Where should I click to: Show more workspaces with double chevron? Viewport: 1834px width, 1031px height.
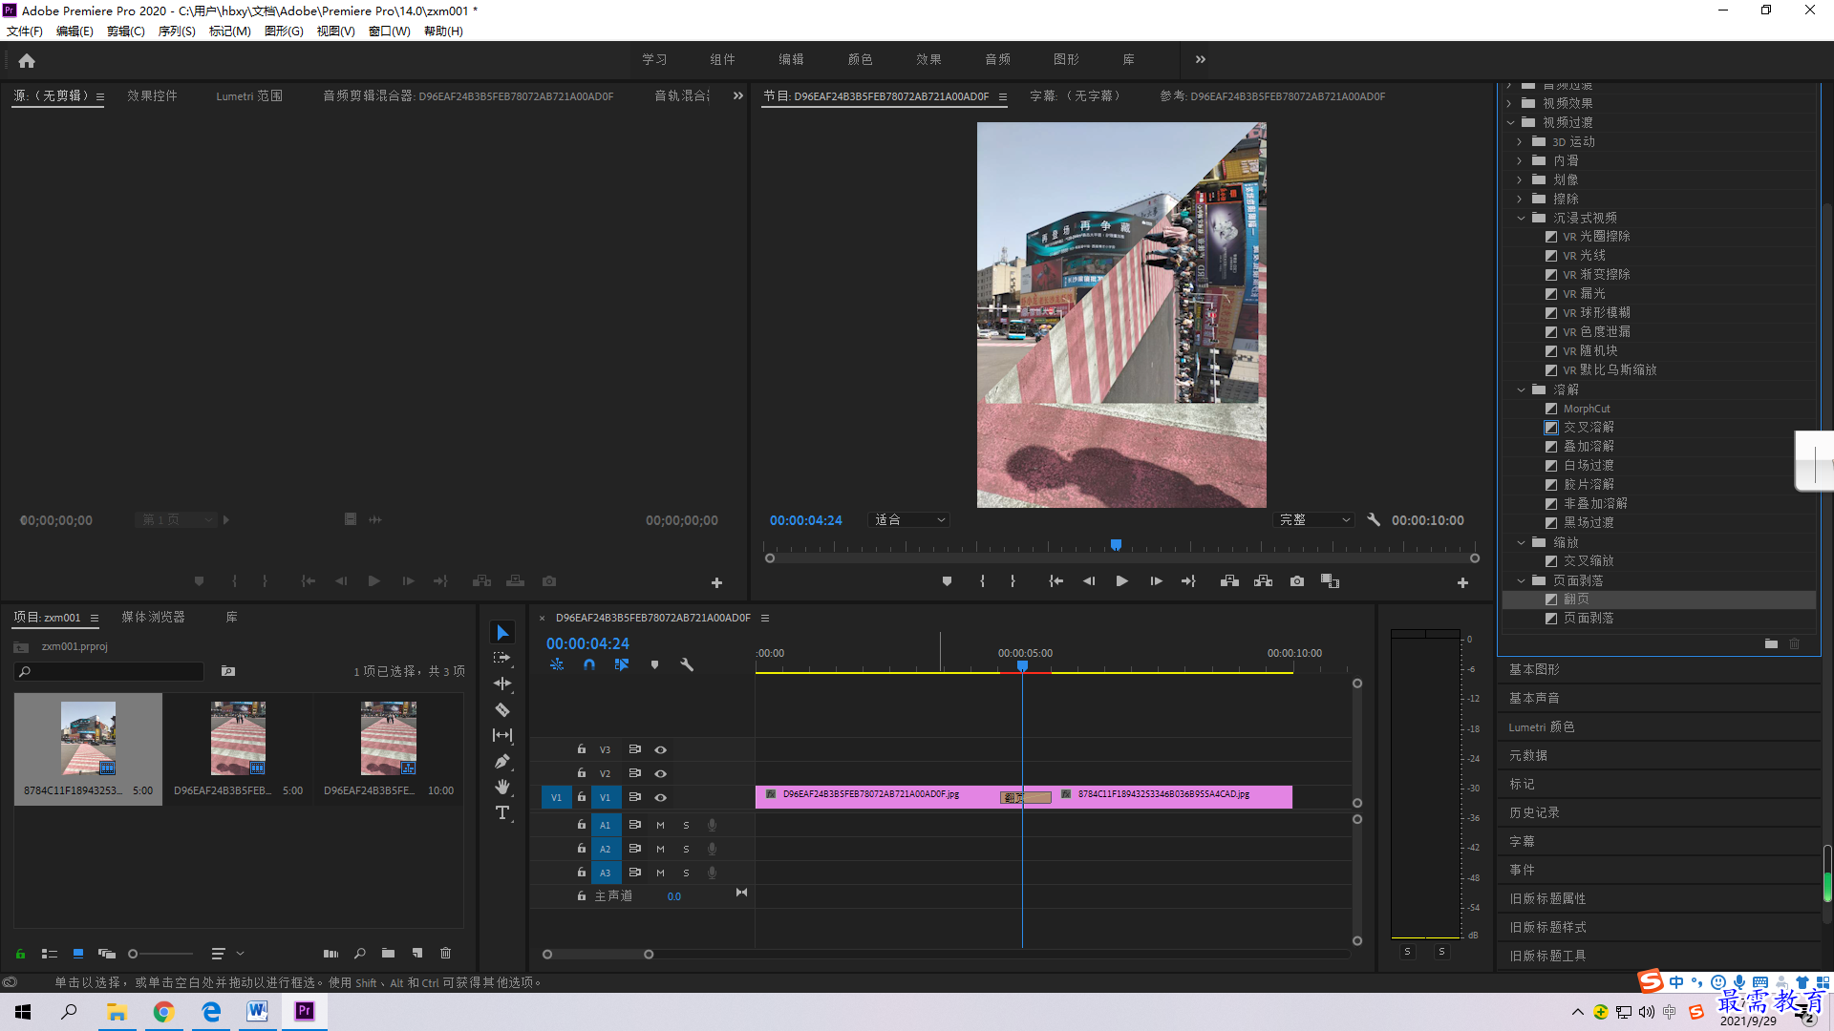[1201, 59]
